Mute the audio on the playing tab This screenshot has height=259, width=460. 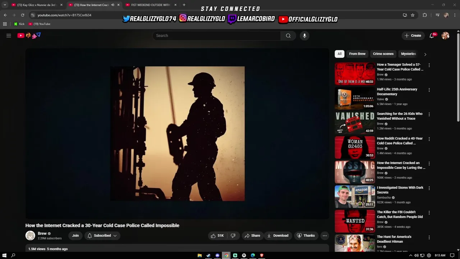pyautogui.click(x=112, y=5)
